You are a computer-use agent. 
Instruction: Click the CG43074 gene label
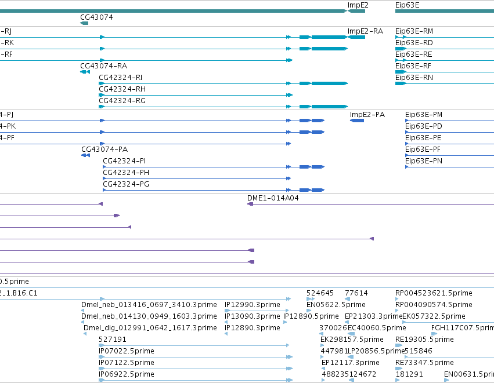point(96,17)
